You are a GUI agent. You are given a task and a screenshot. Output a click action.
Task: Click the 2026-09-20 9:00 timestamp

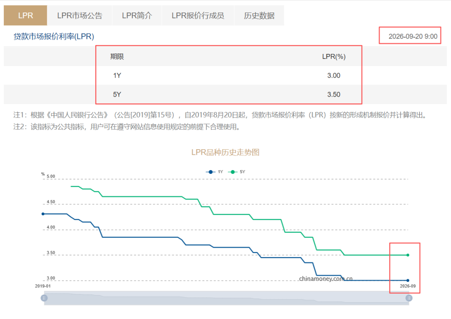coord(413,36)
